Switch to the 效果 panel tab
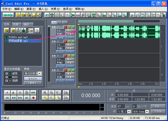The image size is (168, 121). [17, 24]
